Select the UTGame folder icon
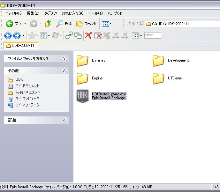 [158, 78]
